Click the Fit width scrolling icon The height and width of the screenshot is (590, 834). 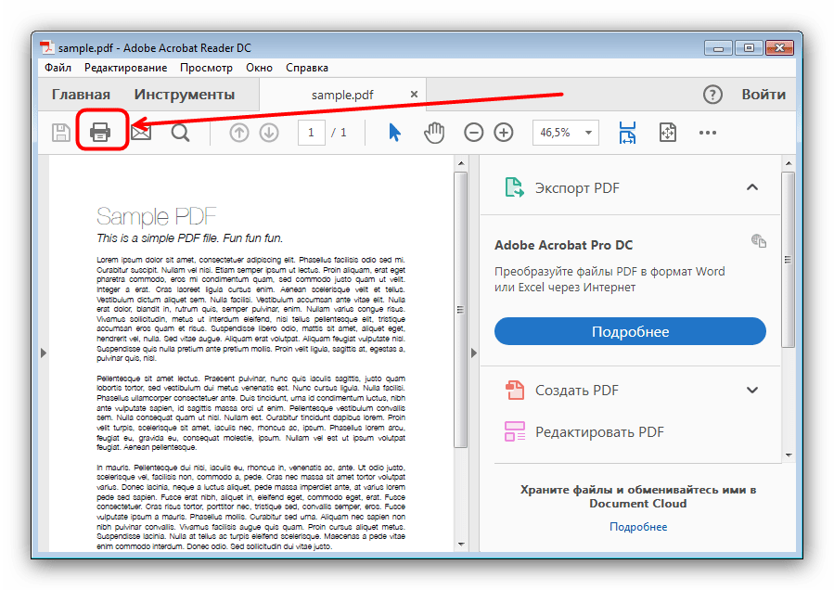(627, 133)
